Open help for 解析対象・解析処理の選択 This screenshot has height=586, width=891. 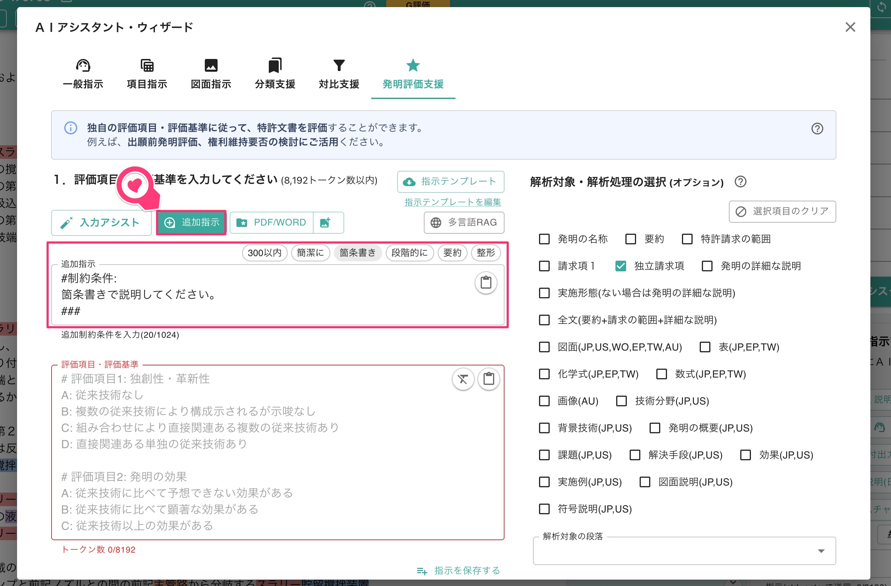coord(740,182)
